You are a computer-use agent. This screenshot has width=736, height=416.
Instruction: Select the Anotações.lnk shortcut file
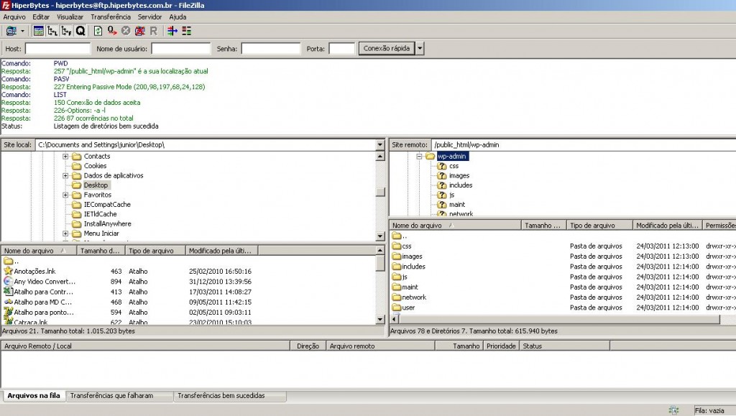(x=34, y=271)
